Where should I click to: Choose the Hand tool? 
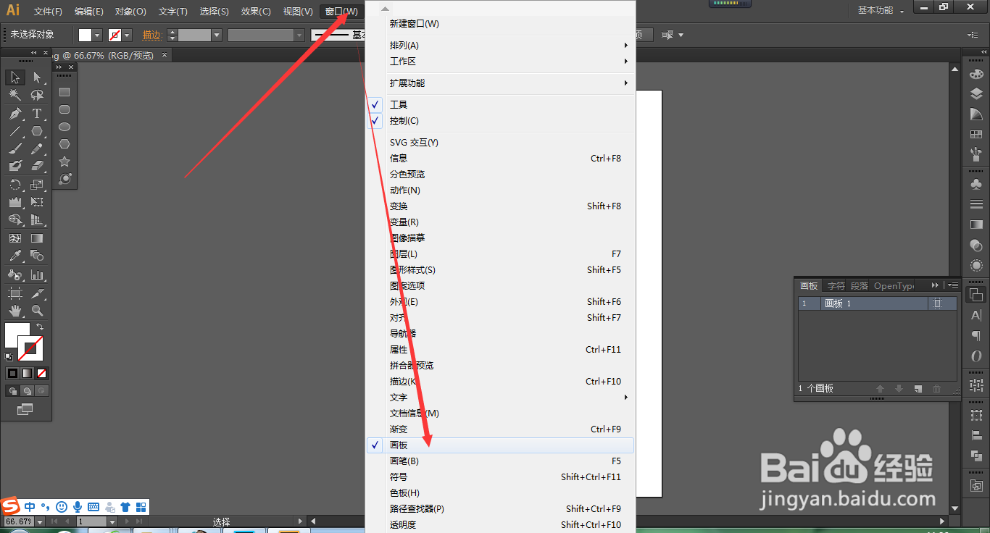click(15, 311)
